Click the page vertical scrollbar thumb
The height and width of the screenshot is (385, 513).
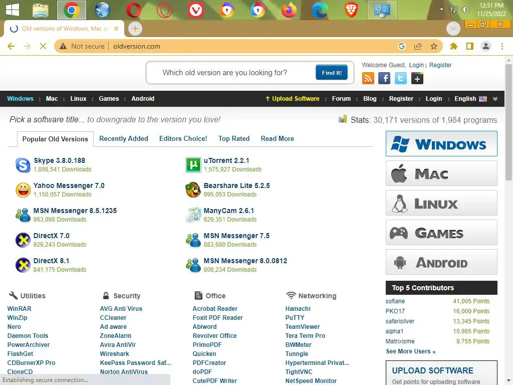pyautogui.click(x=508, y=122)
